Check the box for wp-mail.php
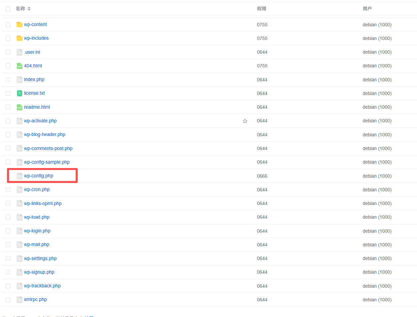The width and height of the screenshot is (417, 317). point(8,245)
